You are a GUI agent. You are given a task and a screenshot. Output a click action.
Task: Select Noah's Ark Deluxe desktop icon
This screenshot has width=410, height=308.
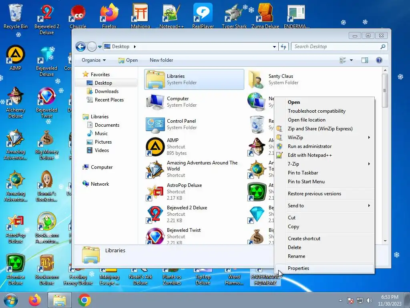click(x=141, y=277)
